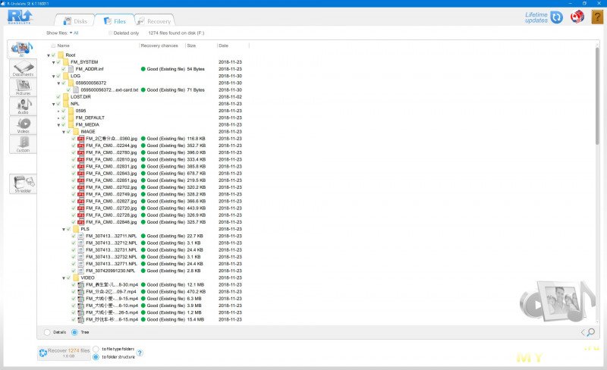Enable the Deleted only checkbox
The image size is (607, 370).
pos(110,33)
